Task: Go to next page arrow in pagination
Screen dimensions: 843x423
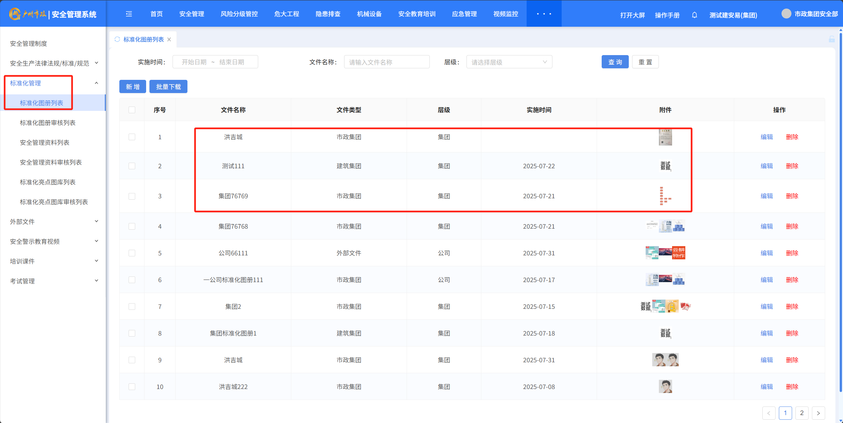Action: [x=818, y=413]
